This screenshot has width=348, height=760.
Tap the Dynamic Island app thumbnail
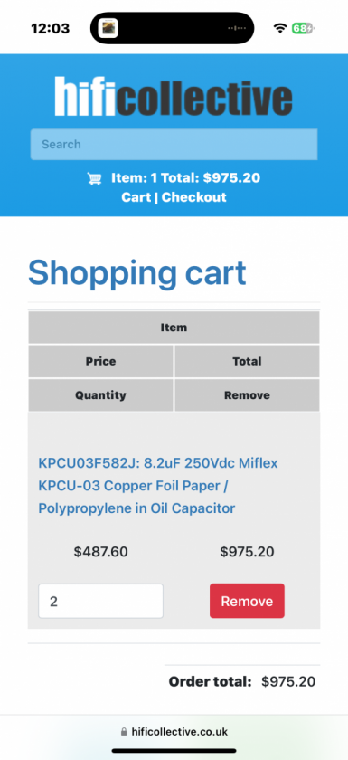click(x=108, y=28)
